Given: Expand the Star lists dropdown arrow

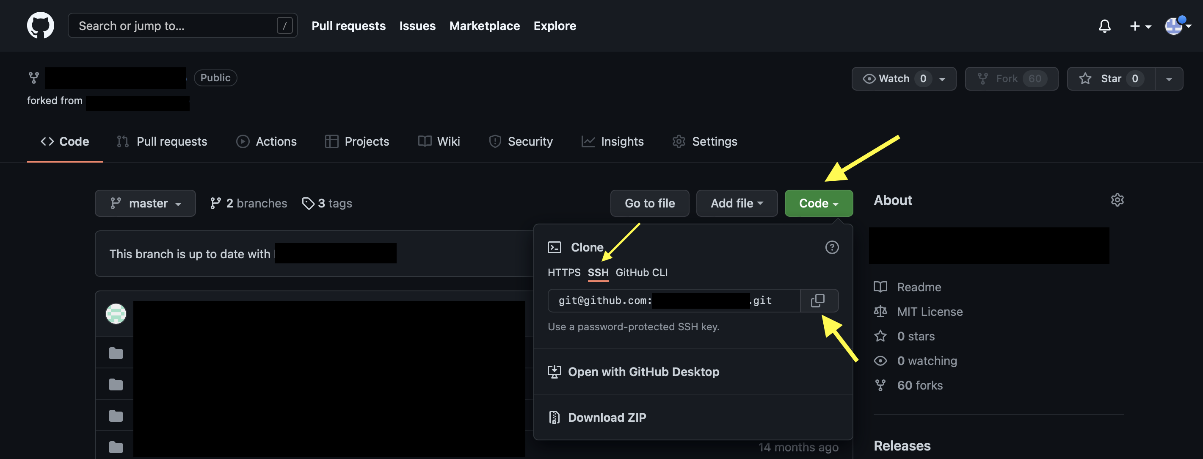Looking at the screenshot, I should (x=1169, y=78).
